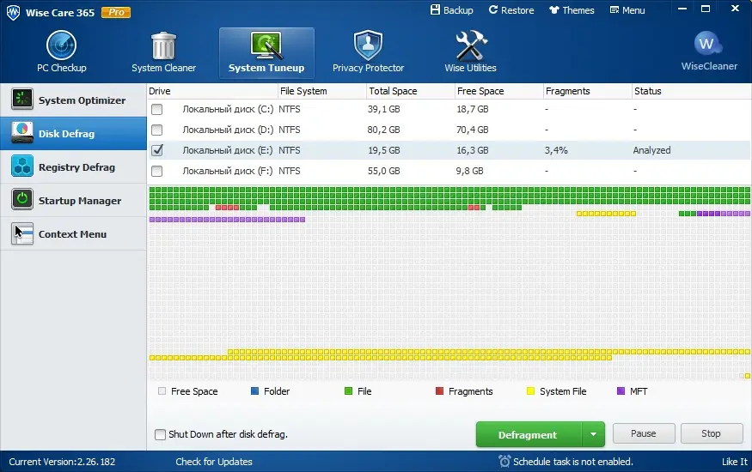Click the Menu list icon
The image size is (752, 472).
click(614, 10)
